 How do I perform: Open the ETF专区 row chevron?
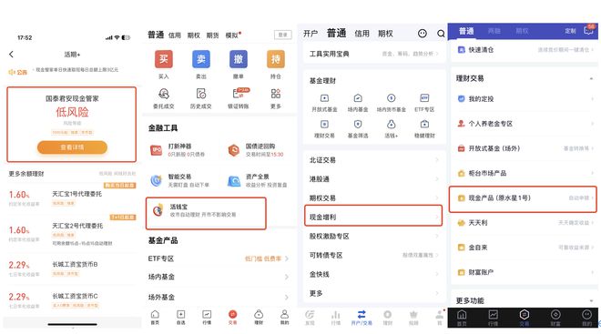(x=287, y=258)
